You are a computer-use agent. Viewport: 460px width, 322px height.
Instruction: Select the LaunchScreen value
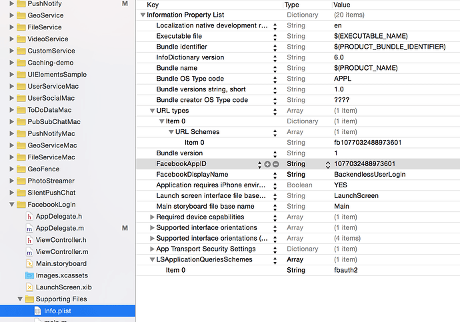(x=356, y=195)
